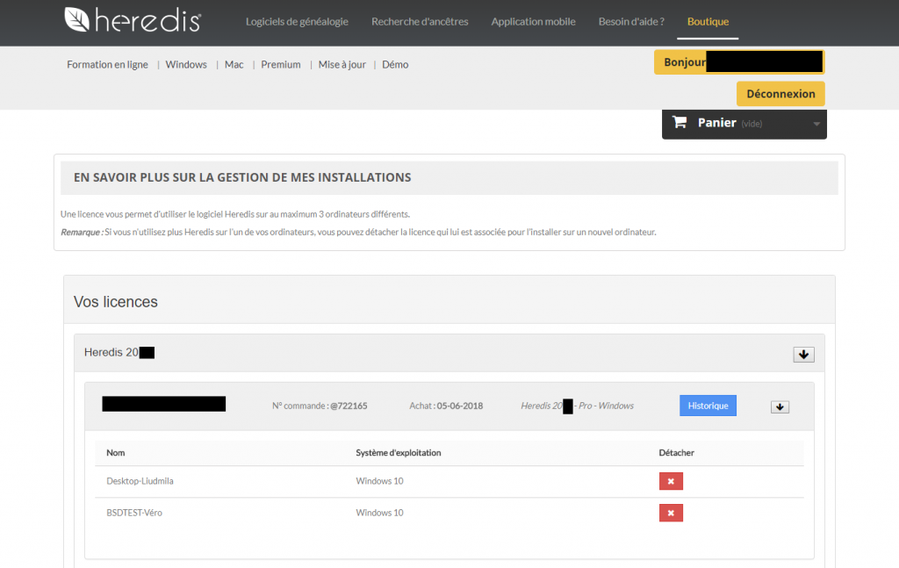
Task: Open the Application mobile page
Action: pos(533,22)
